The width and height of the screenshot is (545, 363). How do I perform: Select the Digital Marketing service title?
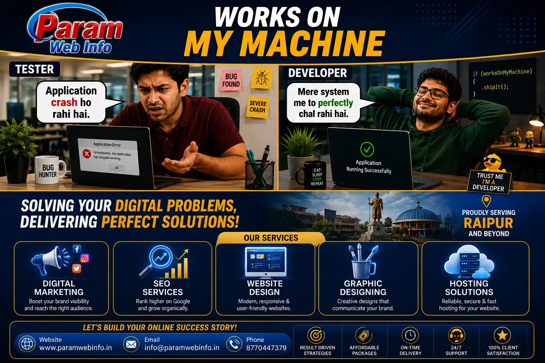click(x=59, y=288)
